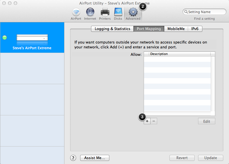Click the Assist Me... button
The image size is (229, 164).
[95, 158]
